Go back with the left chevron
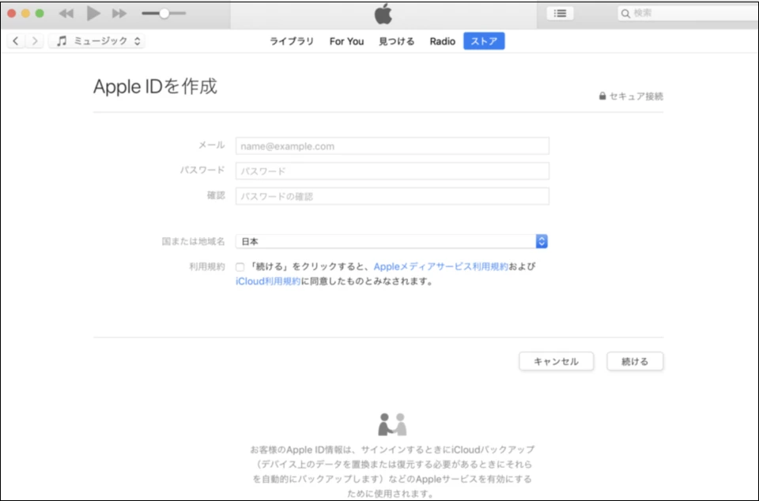The image size is (759, 501). (x=16, y=41)
